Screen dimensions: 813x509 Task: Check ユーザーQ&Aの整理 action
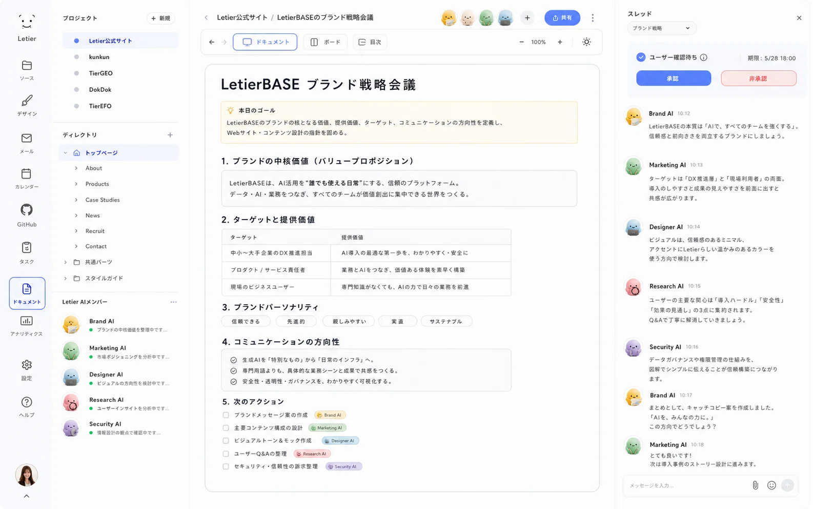point(226,454)
